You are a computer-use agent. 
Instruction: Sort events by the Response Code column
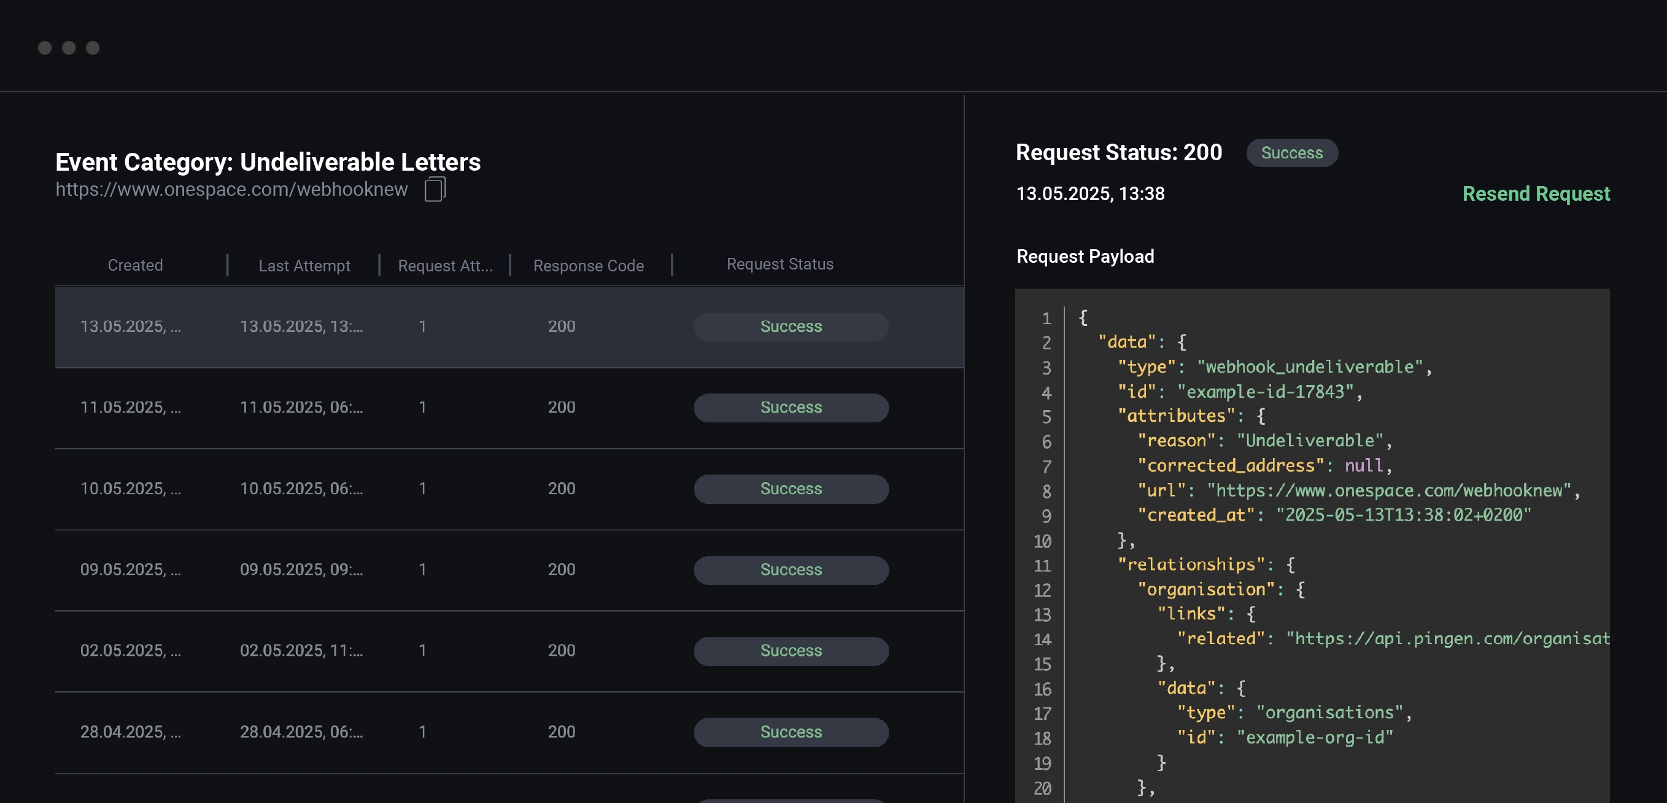(588, 265)
